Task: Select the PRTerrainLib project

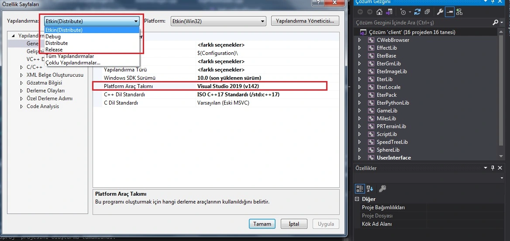Action: coord(391,126)
